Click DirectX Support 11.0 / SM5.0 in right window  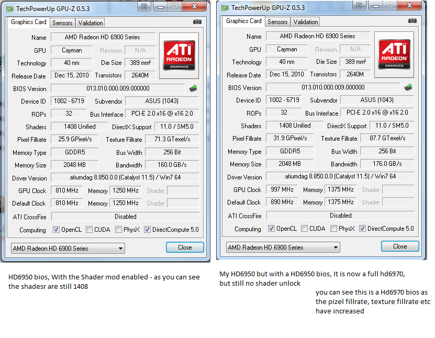tap(392, 126)
